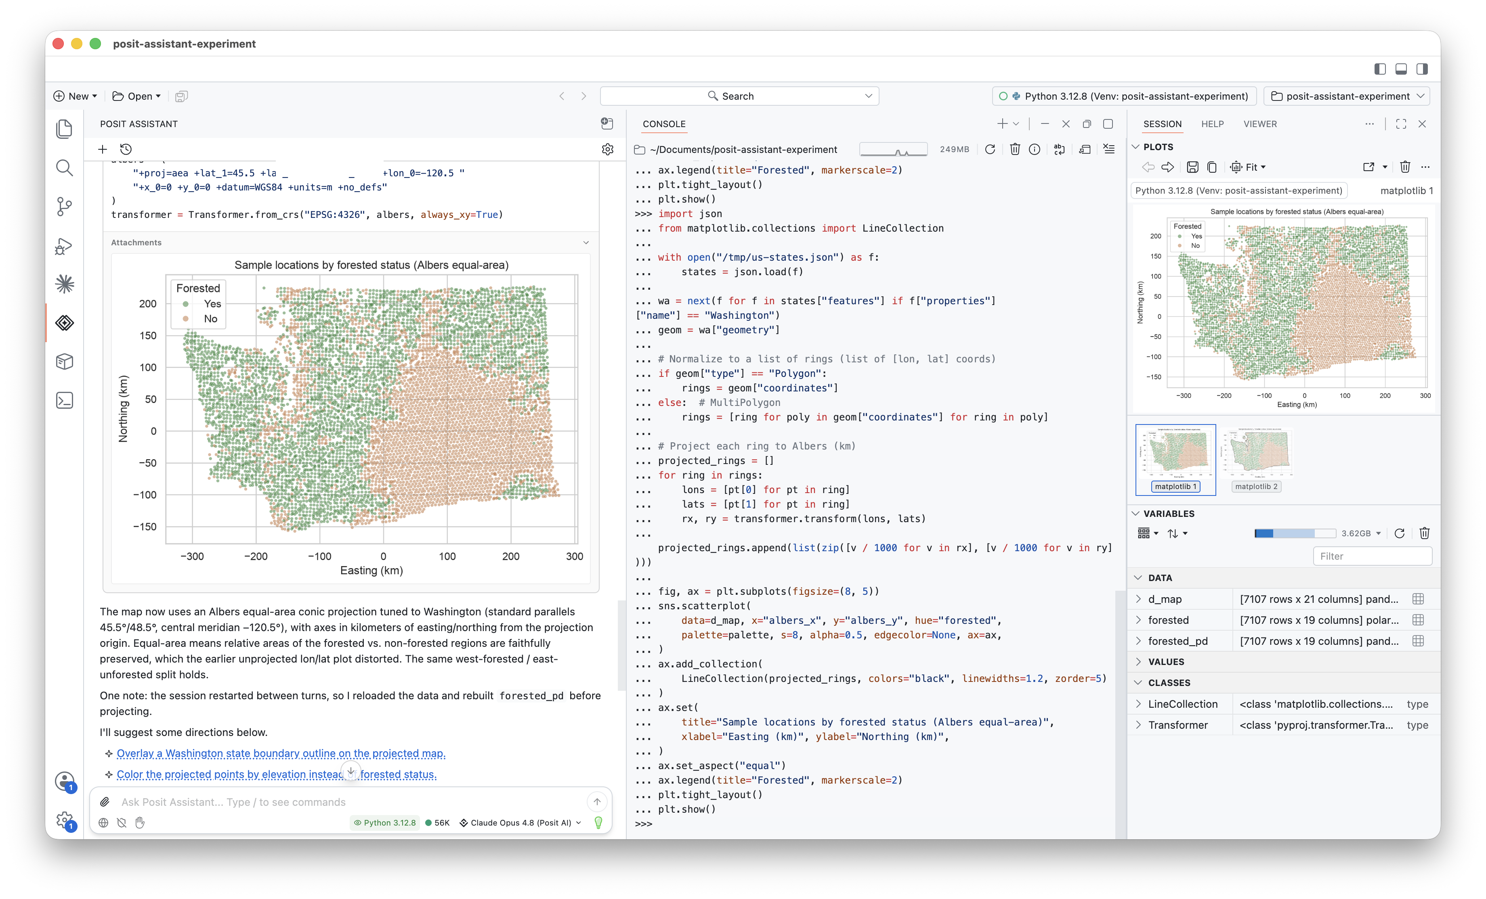Toggle the crossed-out shield icon
This screenshot has height=899, width=1486.
tap(122, 822)
